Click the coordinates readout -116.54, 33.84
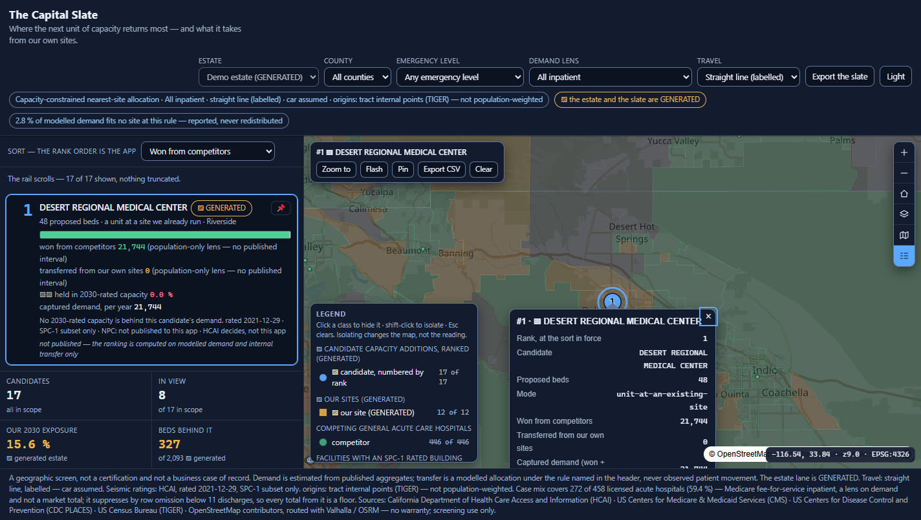 pos(840,454)
